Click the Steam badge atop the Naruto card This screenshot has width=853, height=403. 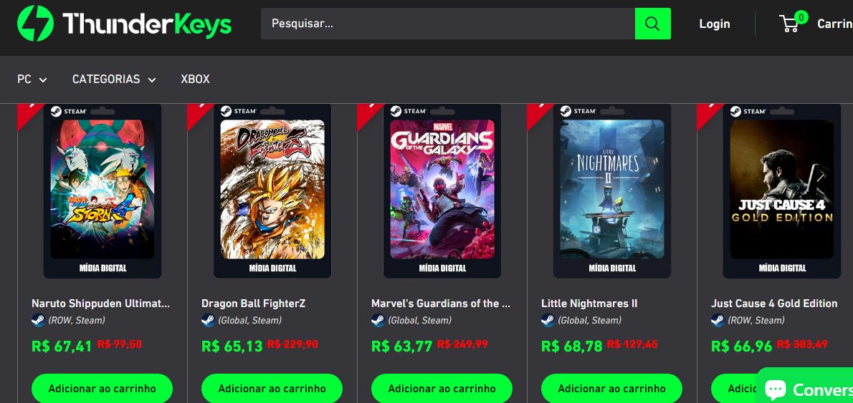coord(69,112)
